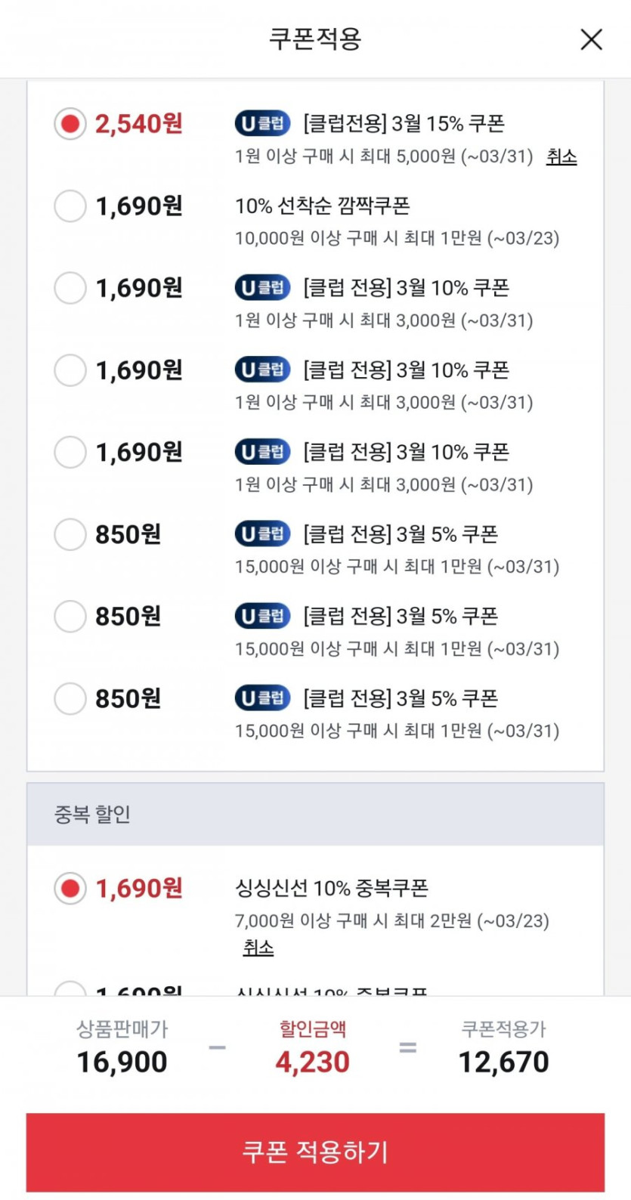Click the 쿠폰적용가 12,670 total
The image size is (631, 1200).
(503, 1062)
